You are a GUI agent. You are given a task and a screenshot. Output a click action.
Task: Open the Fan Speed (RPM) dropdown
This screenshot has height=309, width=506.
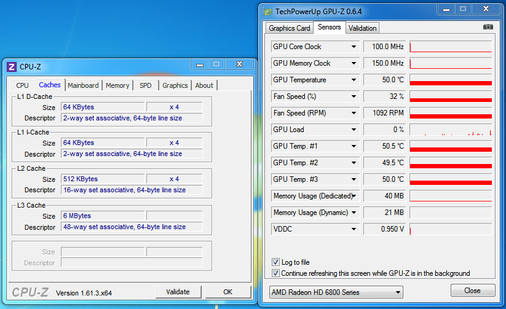(x=354, y=113)
